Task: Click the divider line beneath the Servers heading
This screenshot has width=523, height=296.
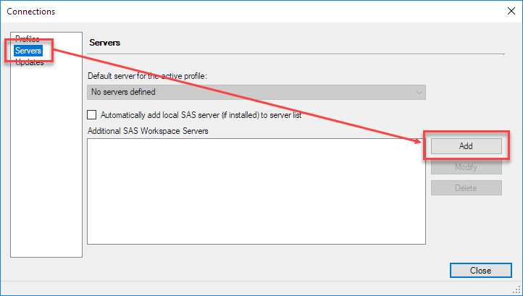Action: 296,54
